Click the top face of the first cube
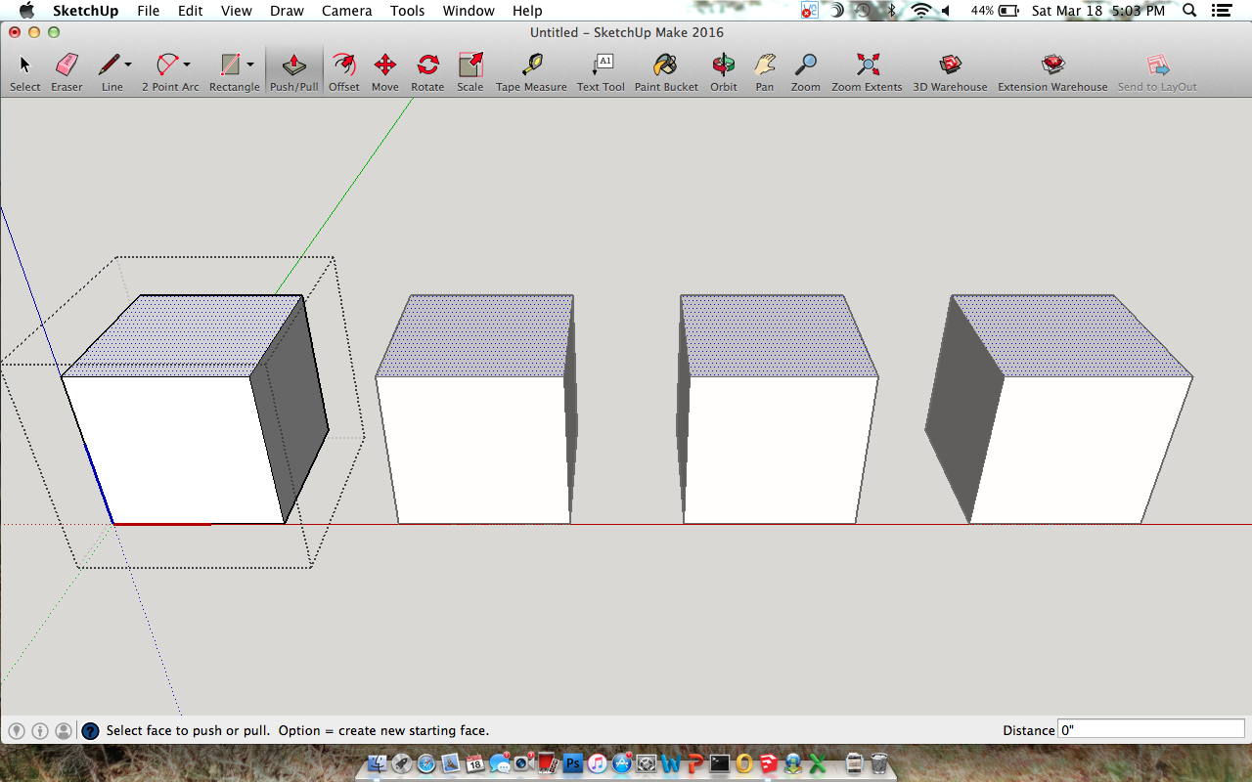This screenshot has width=1252, height=782. coord(184,335)
